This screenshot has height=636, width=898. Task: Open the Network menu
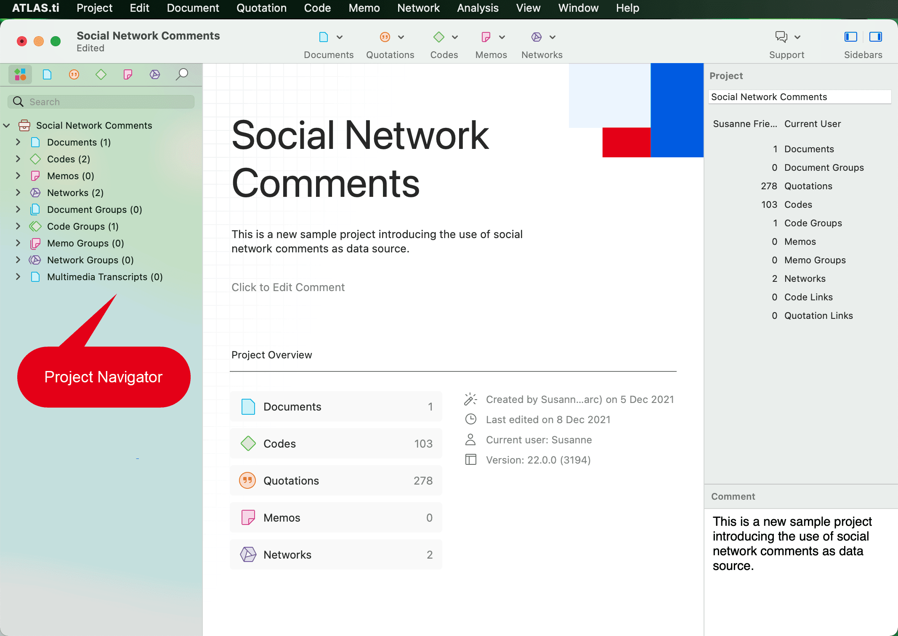418,8
